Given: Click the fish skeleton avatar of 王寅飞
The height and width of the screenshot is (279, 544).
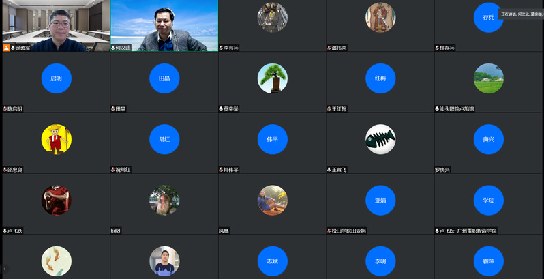Looking at the screenshot, I should click(380, 139).
